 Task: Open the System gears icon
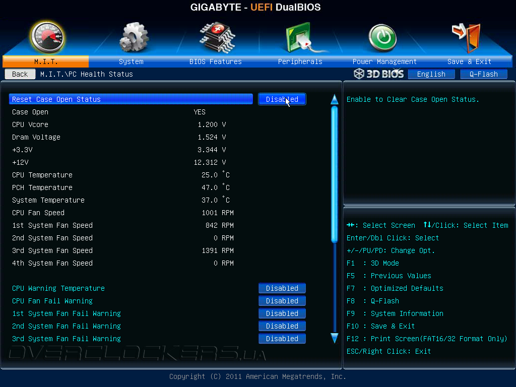point(134,37)
